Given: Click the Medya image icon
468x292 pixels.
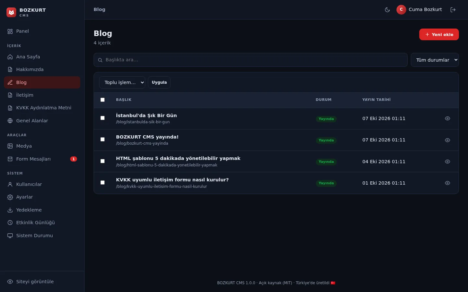Looking at the screenshot, I should [10, 146].
